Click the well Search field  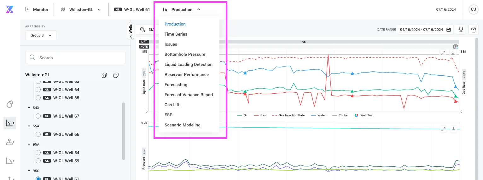pyautogui.click(x=75, y=58)
